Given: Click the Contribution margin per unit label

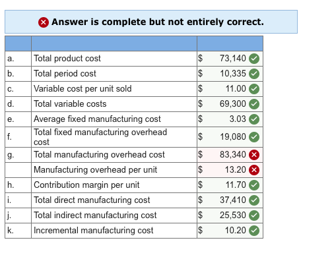Looking at the screenshot, I should pos(86,185).
